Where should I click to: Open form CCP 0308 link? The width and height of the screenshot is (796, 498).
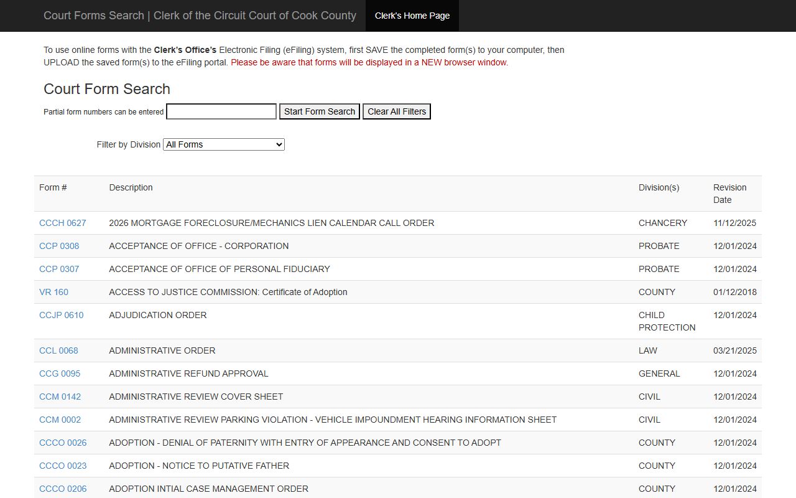coord(59,246)
